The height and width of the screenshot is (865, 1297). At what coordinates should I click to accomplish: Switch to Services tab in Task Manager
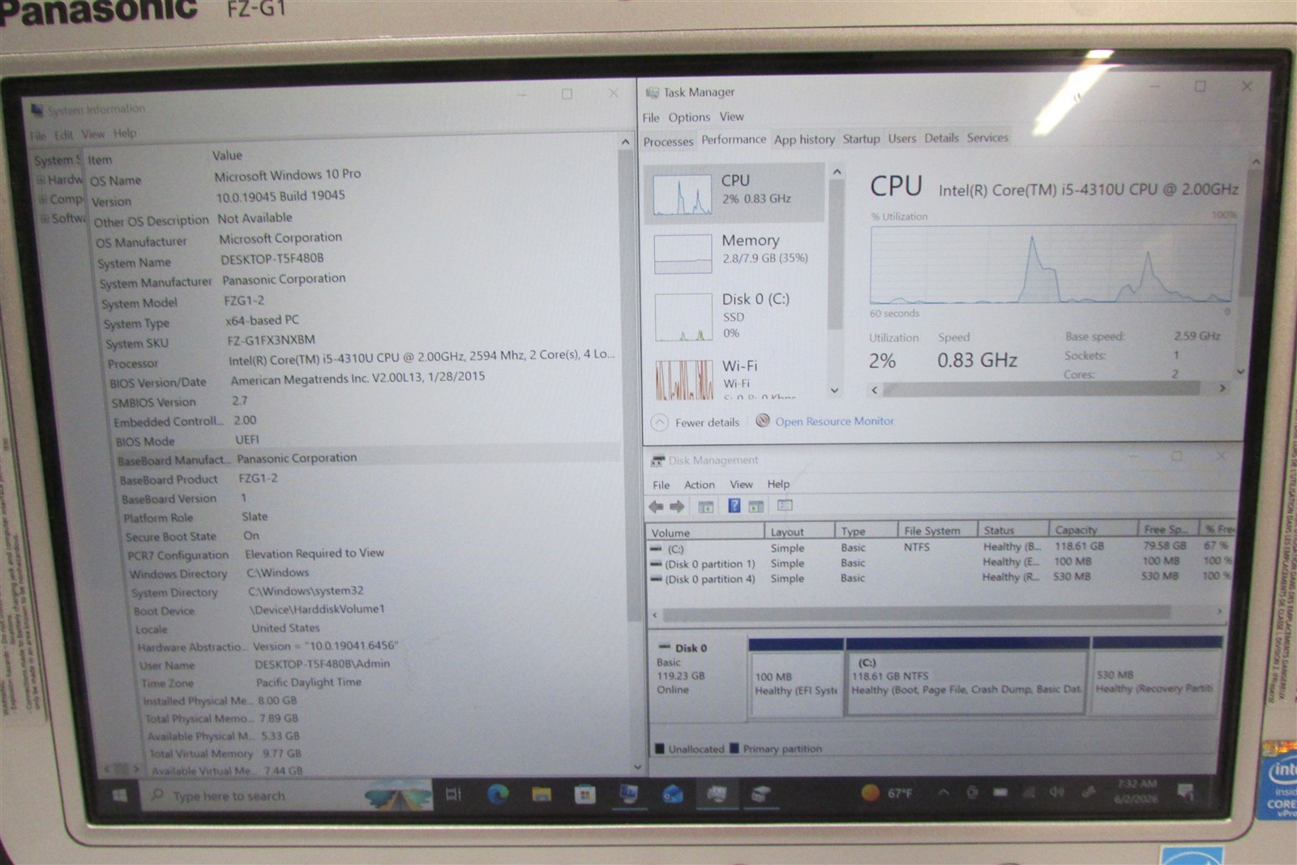tap(987, 138)
